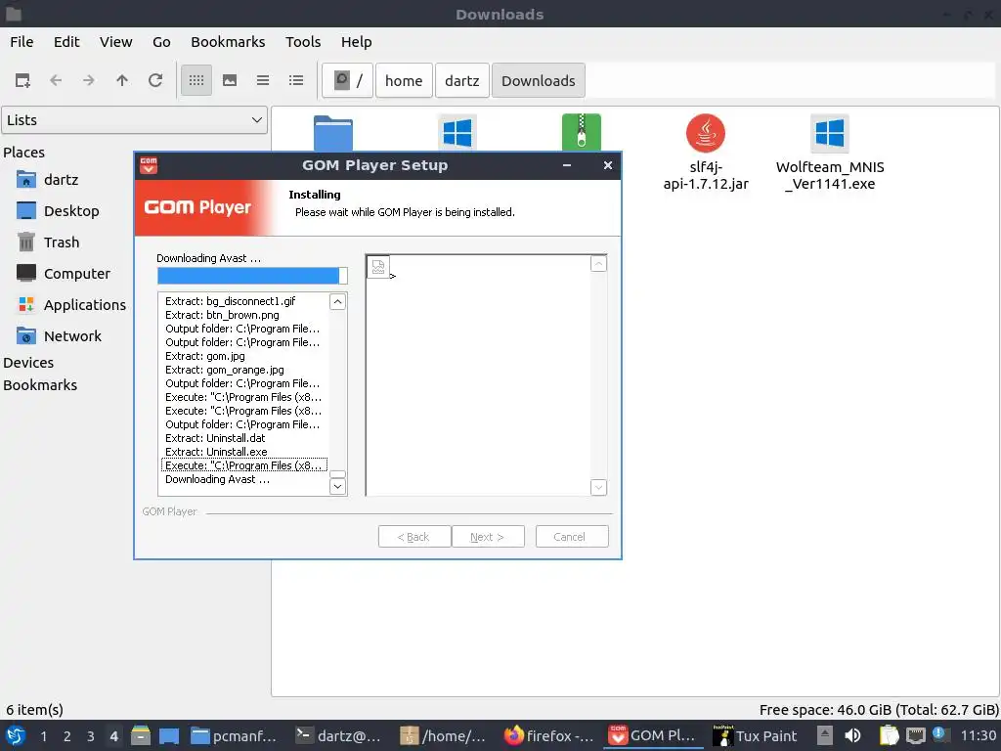1001x751 pixels.
Task: Click up arrow of right panel scrollbar
Action: click(598, 264)
